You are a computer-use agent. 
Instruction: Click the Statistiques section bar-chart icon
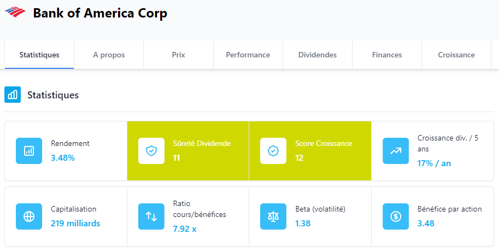[x=13, y=95]
